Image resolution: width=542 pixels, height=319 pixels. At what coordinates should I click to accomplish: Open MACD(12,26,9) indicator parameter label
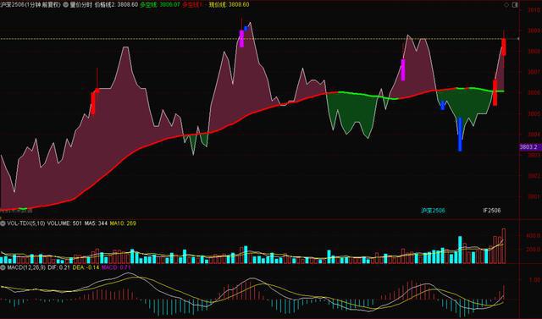(26, 267)
